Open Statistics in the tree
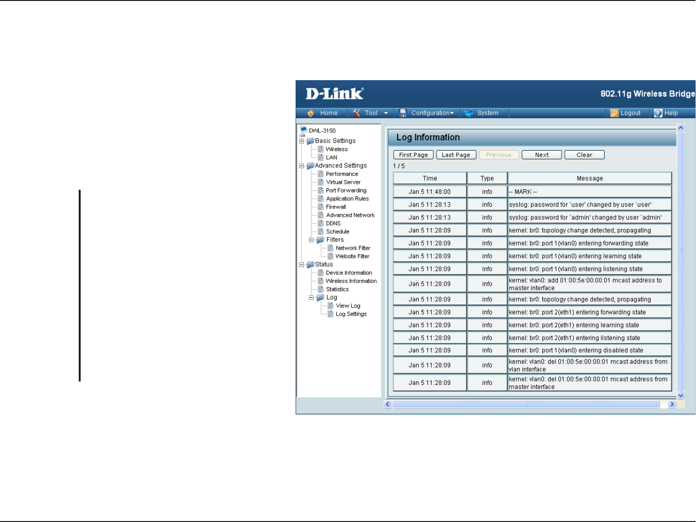This screenshot has height=522, width=696. pos(337,289)
